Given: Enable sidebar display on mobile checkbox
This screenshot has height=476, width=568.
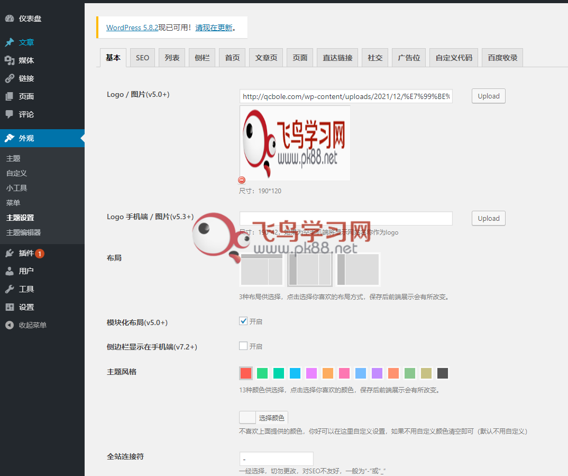Looking at the screenshot, I should [243, 346].
